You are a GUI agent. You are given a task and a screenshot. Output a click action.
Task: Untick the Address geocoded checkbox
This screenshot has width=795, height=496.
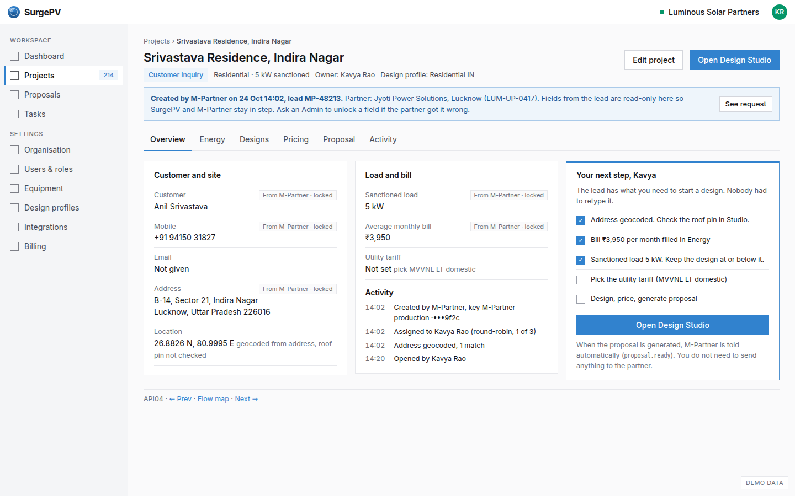581,220
